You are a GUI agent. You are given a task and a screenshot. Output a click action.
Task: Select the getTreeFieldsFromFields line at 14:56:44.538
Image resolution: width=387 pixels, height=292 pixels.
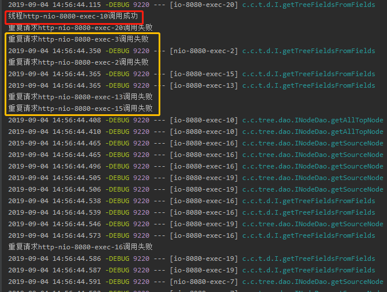coord(192,201)
